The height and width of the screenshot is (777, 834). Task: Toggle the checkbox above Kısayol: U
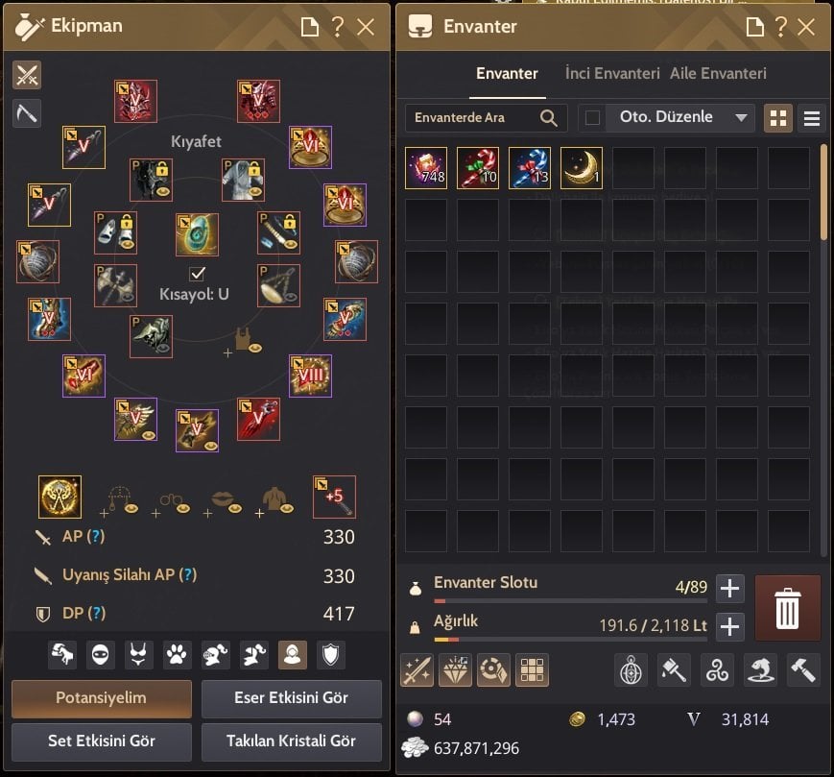coord(198,274)
